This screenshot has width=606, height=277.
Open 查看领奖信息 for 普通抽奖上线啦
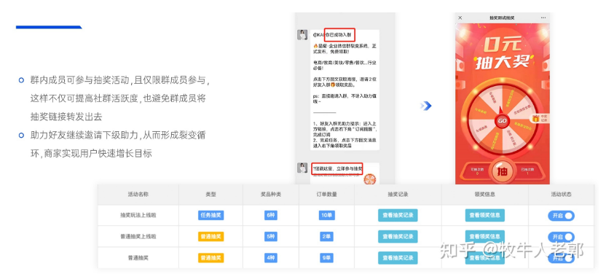484,236
